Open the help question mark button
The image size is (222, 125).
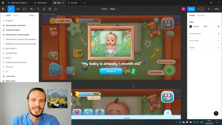pyautogui.click(x=216, y=114)
